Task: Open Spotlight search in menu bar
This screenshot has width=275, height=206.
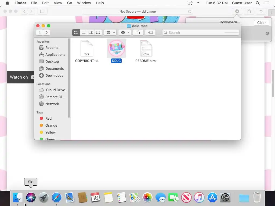Action: point(258,3)
